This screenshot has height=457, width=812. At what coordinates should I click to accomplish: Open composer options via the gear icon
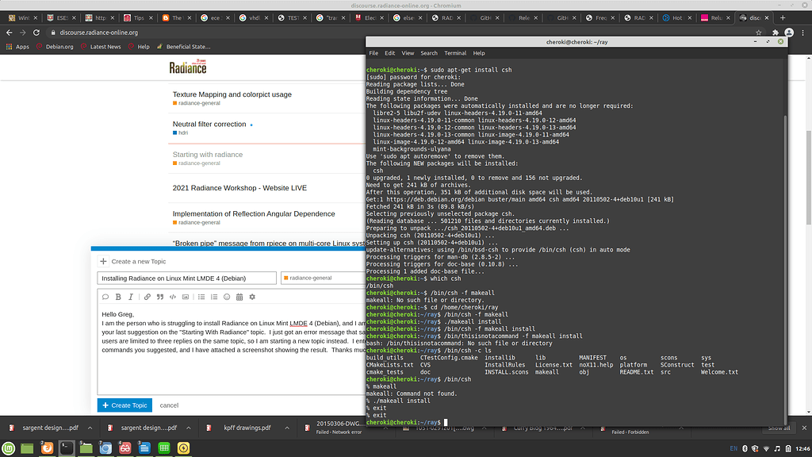click(x=251, y=296)
